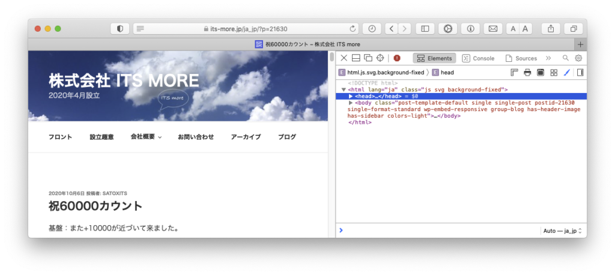Toggle the details sidebar on right
This screenshot has height=275, width=615.
(x=580, y=73)
